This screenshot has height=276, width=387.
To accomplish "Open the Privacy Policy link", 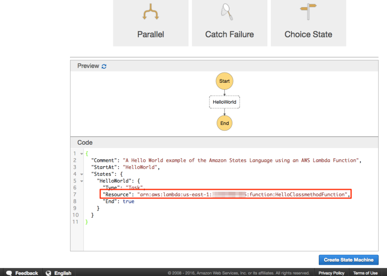I will tap(331, 273).
